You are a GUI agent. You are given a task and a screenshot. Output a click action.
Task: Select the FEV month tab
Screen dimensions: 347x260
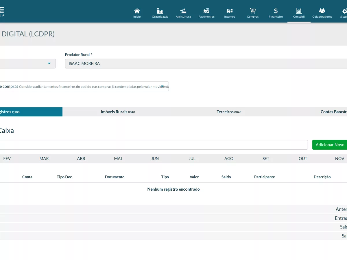point(7,159)
